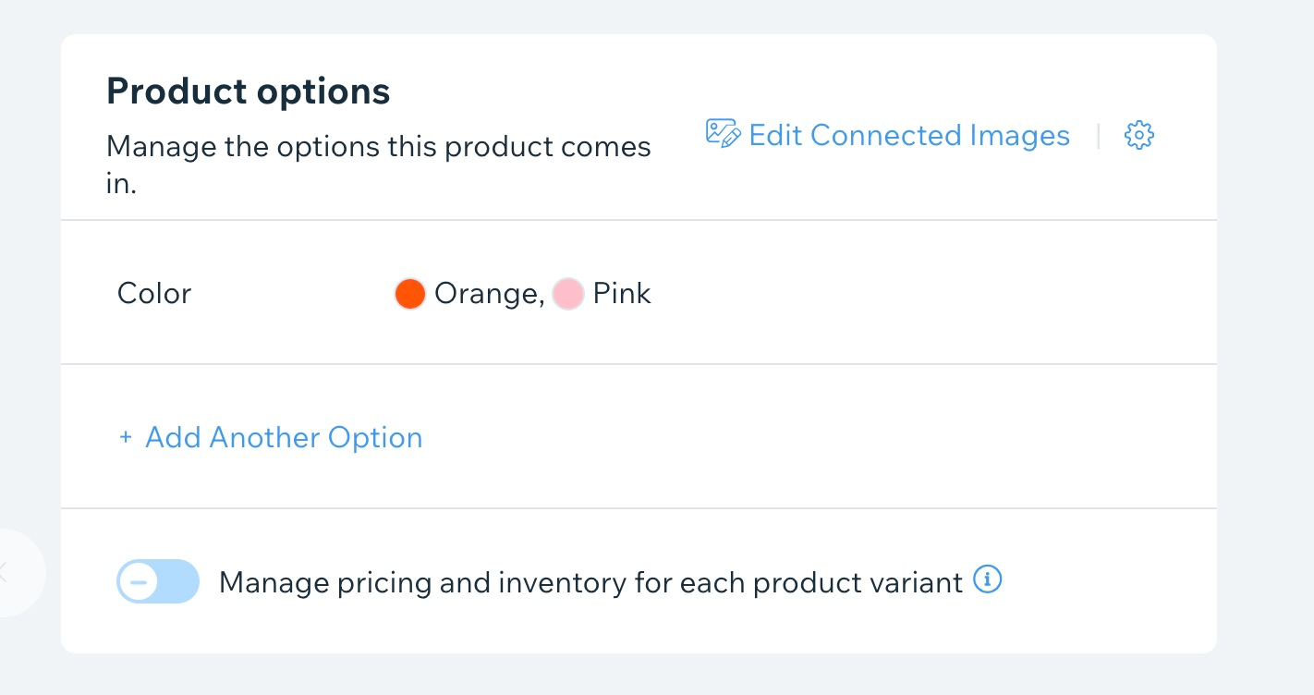This screenshot has width=1314, height=695.
Task: Select the Pink color circle icon
Action: coord(567,293)
